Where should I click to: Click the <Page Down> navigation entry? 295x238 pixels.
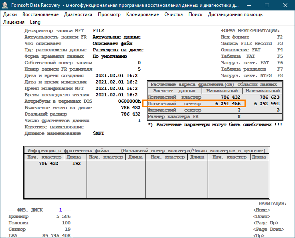pos(269,229)
